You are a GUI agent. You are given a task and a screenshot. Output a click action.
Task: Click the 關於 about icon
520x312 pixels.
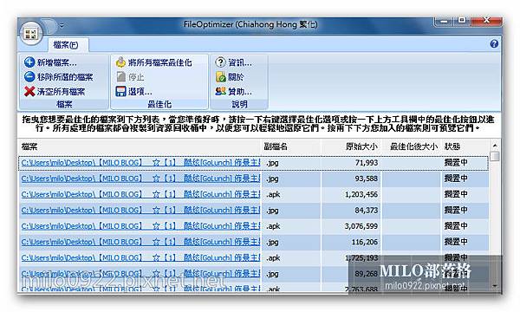click(220, 77)
